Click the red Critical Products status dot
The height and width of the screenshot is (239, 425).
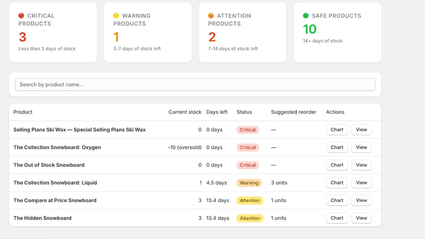point(21,16)
